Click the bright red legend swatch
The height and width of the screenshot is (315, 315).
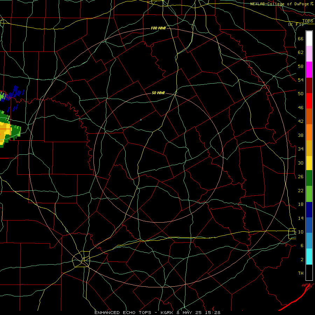309,101
